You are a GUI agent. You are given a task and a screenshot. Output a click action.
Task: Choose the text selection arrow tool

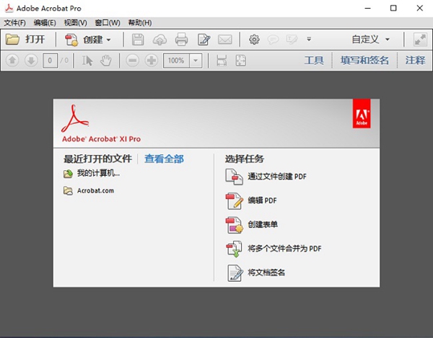(x=88, y=61)
